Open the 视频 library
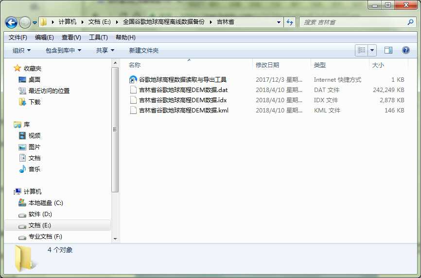 [x=35, y=136]
